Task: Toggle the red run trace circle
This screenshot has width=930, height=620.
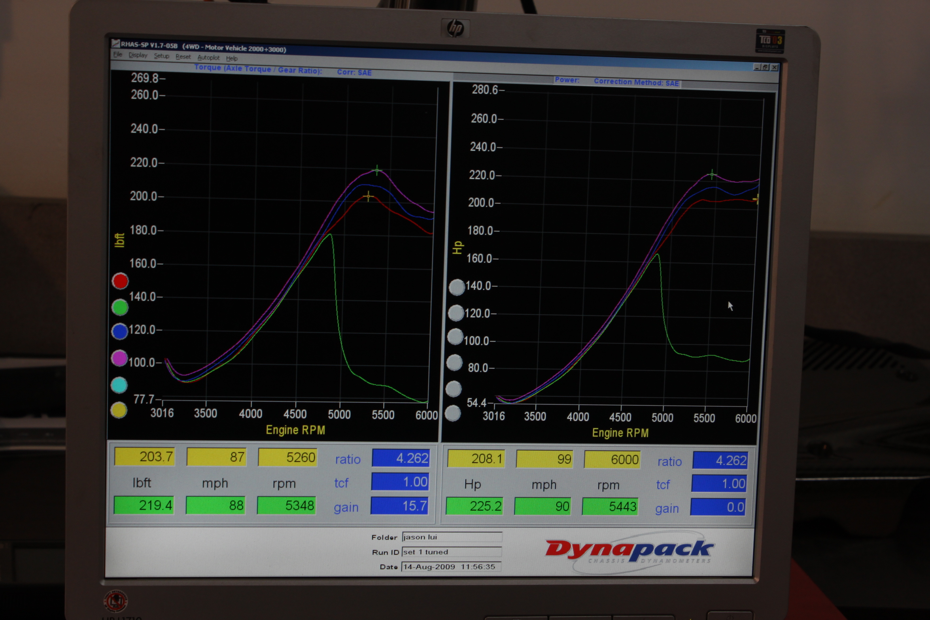Action: click(120, 281)
